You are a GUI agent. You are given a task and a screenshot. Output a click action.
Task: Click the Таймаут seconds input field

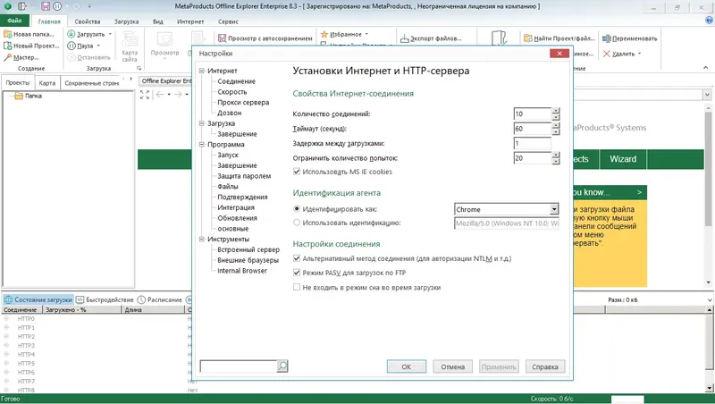click(532, 129)
